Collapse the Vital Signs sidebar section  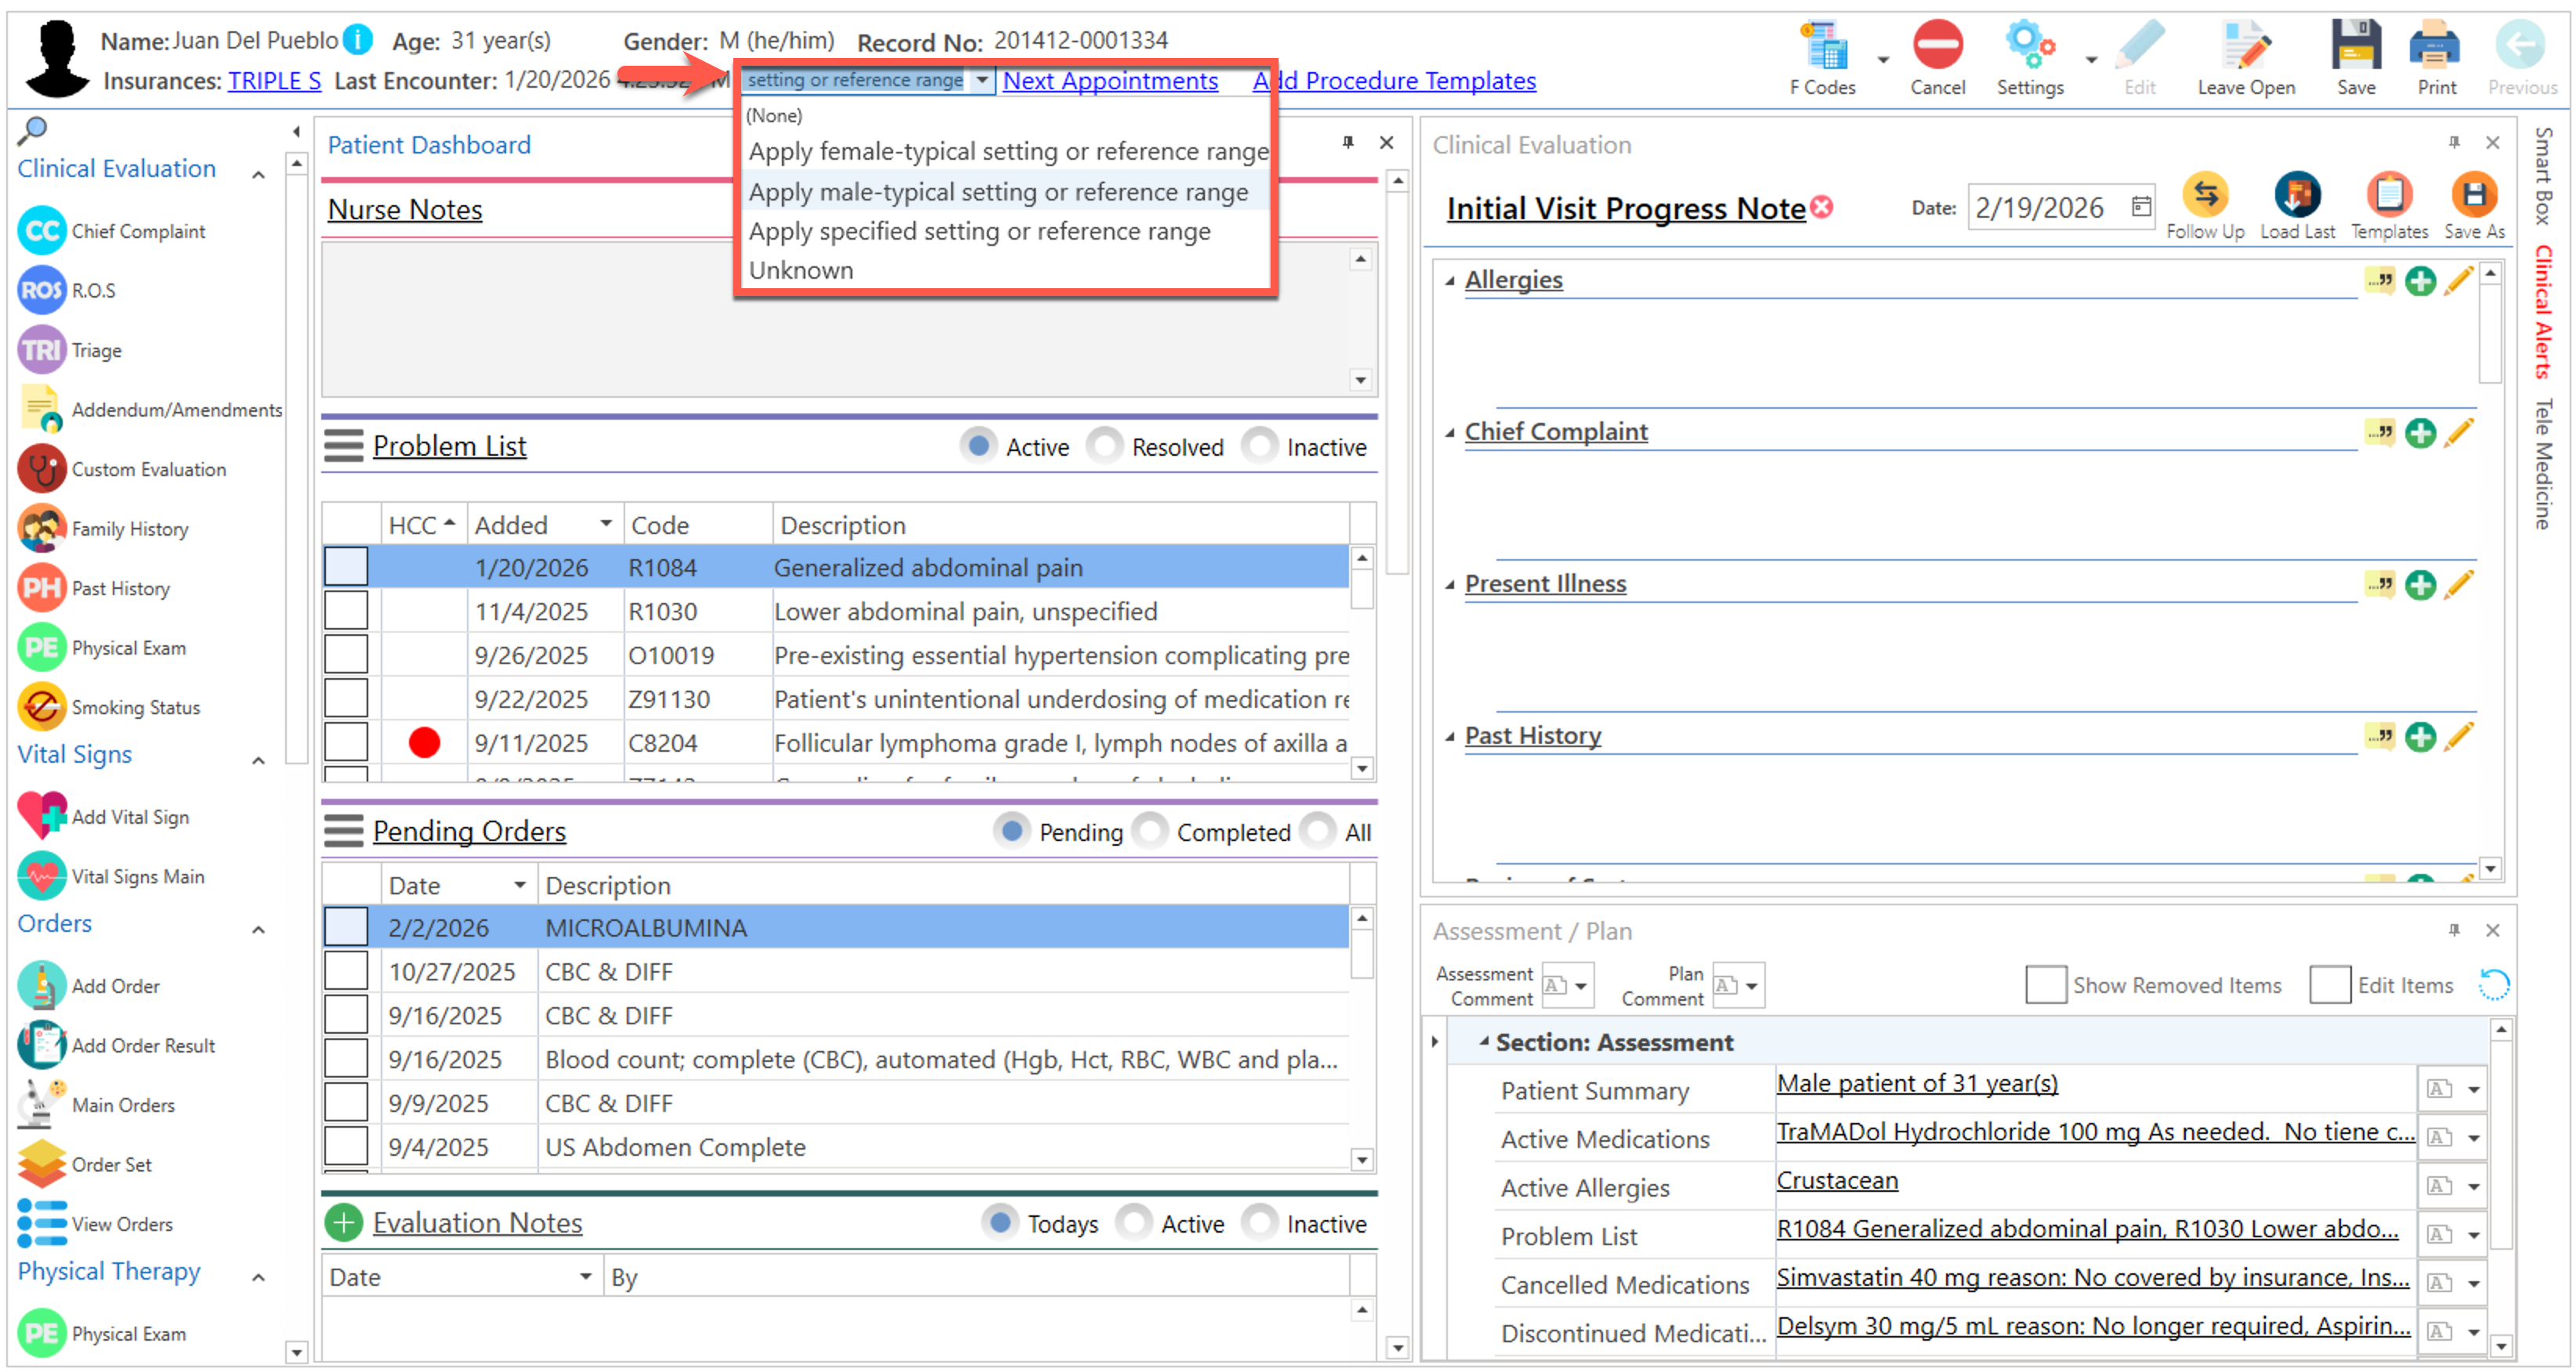pyautogui.click(x=258, y=760)
